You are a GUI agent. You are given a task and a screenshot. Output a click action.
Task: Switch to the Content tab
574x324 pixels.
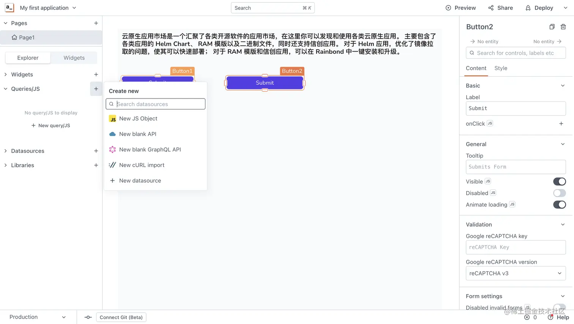click(x=476, y=68)
